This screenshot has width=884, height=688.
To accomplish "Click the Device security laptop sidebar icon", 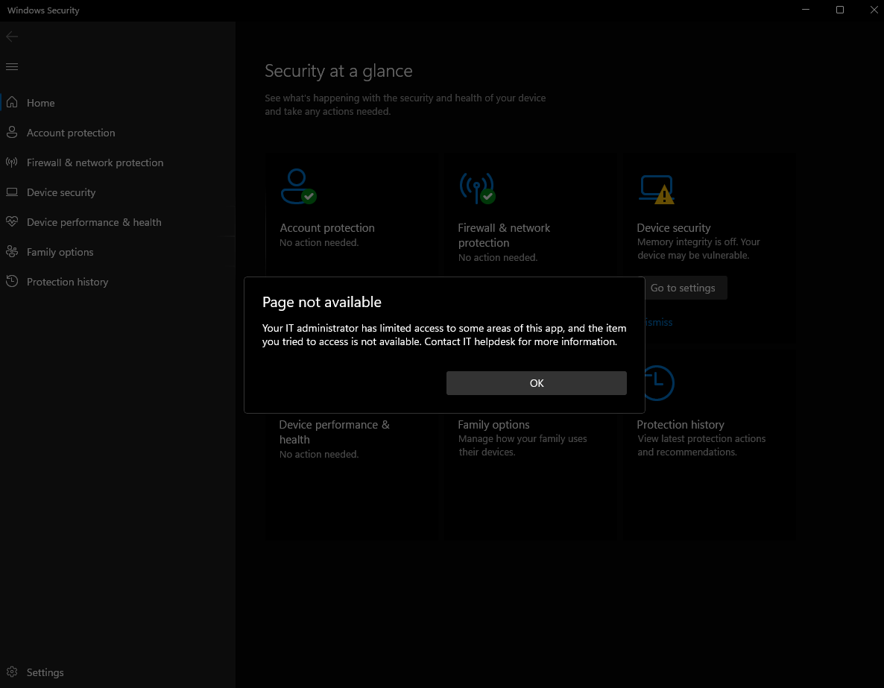I will [x=12, y=192].
